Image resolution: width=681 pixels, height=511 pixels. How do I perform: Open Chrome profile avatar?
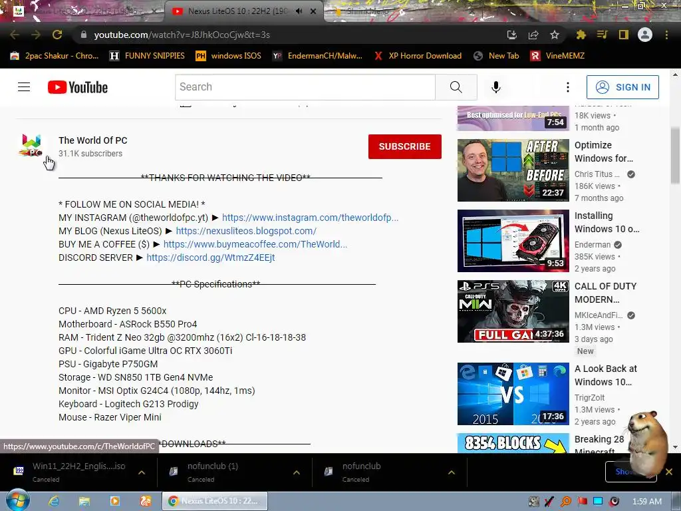(x=645, y=35)
